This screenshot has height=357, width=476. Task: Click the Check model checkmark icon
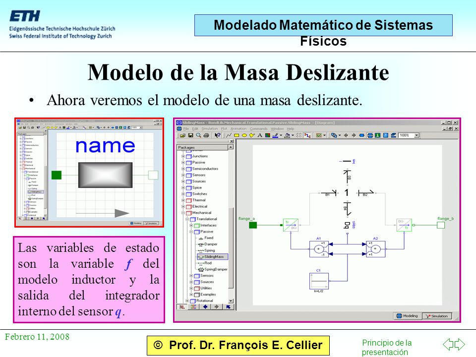point(319,135)
